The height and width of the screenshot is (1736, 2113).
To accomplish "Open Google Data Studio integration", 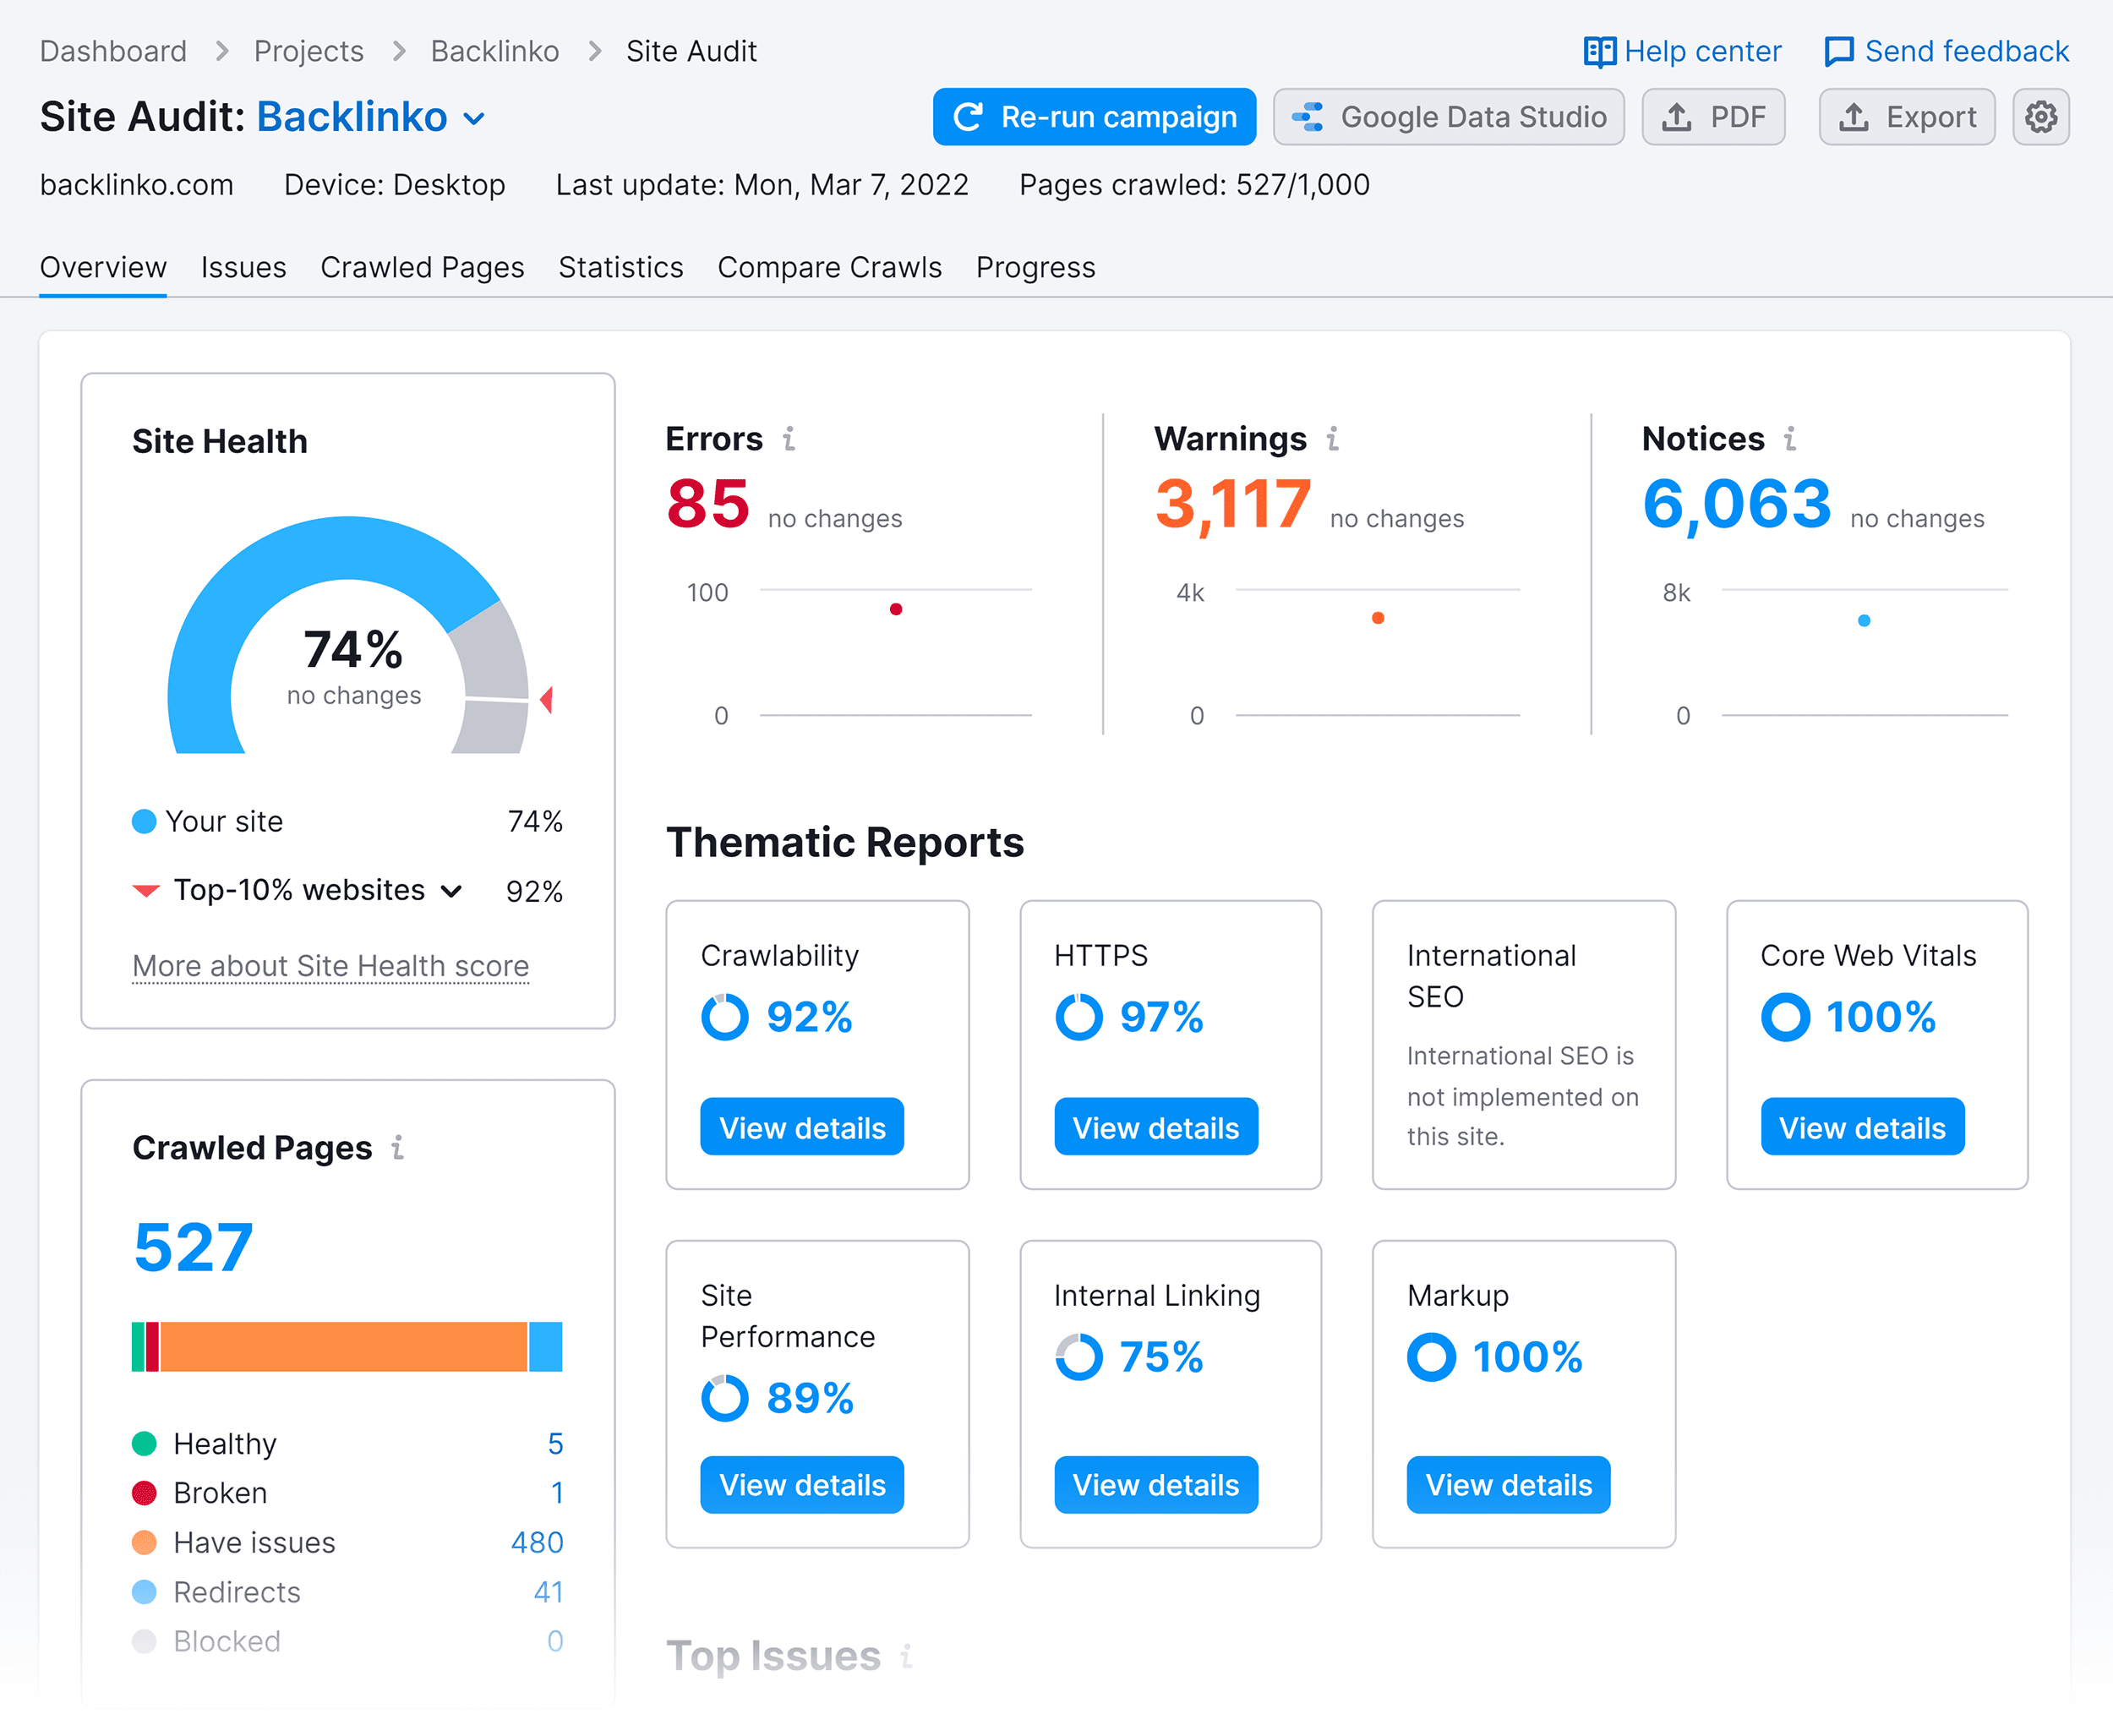I will pos(1448,117).
